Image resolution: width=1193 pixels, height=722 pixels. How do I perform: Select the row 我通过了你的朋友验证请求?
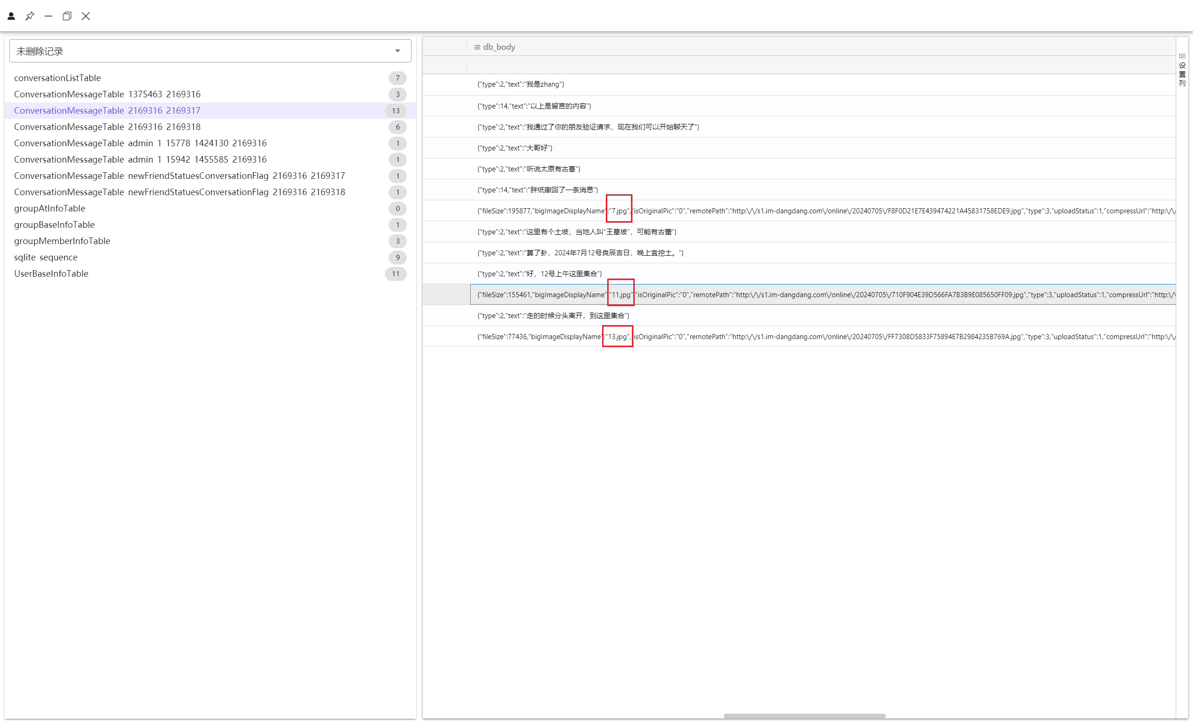click(x=799, y=127)
